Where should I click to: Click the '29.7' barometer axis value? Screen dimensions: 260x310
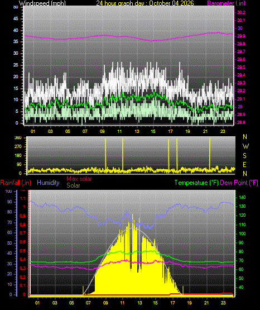pos(241,51)
